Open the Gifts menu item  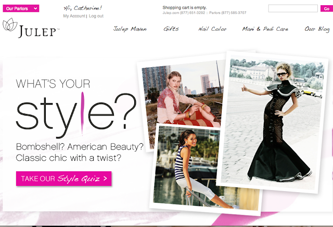(171, 29)
